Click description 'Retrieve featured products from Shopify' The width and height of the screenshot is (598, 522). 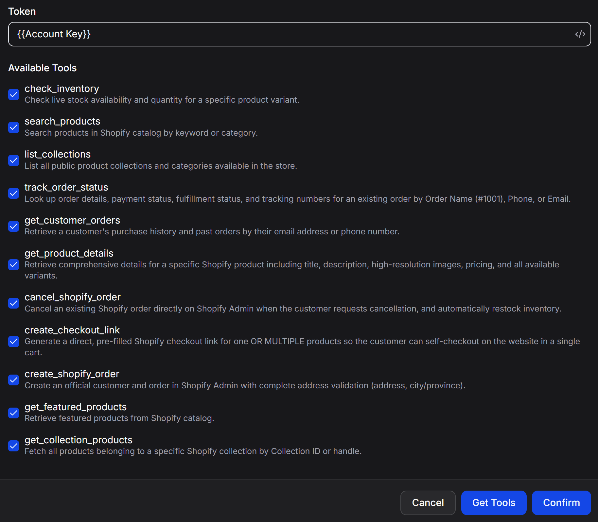[x=119, y=418]
